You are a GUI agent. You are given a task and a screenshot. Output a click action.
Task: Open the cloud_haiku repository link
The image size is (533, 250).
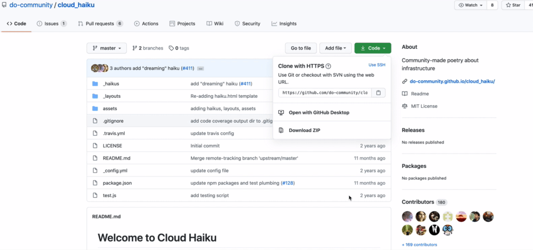(x=76, y=5)
